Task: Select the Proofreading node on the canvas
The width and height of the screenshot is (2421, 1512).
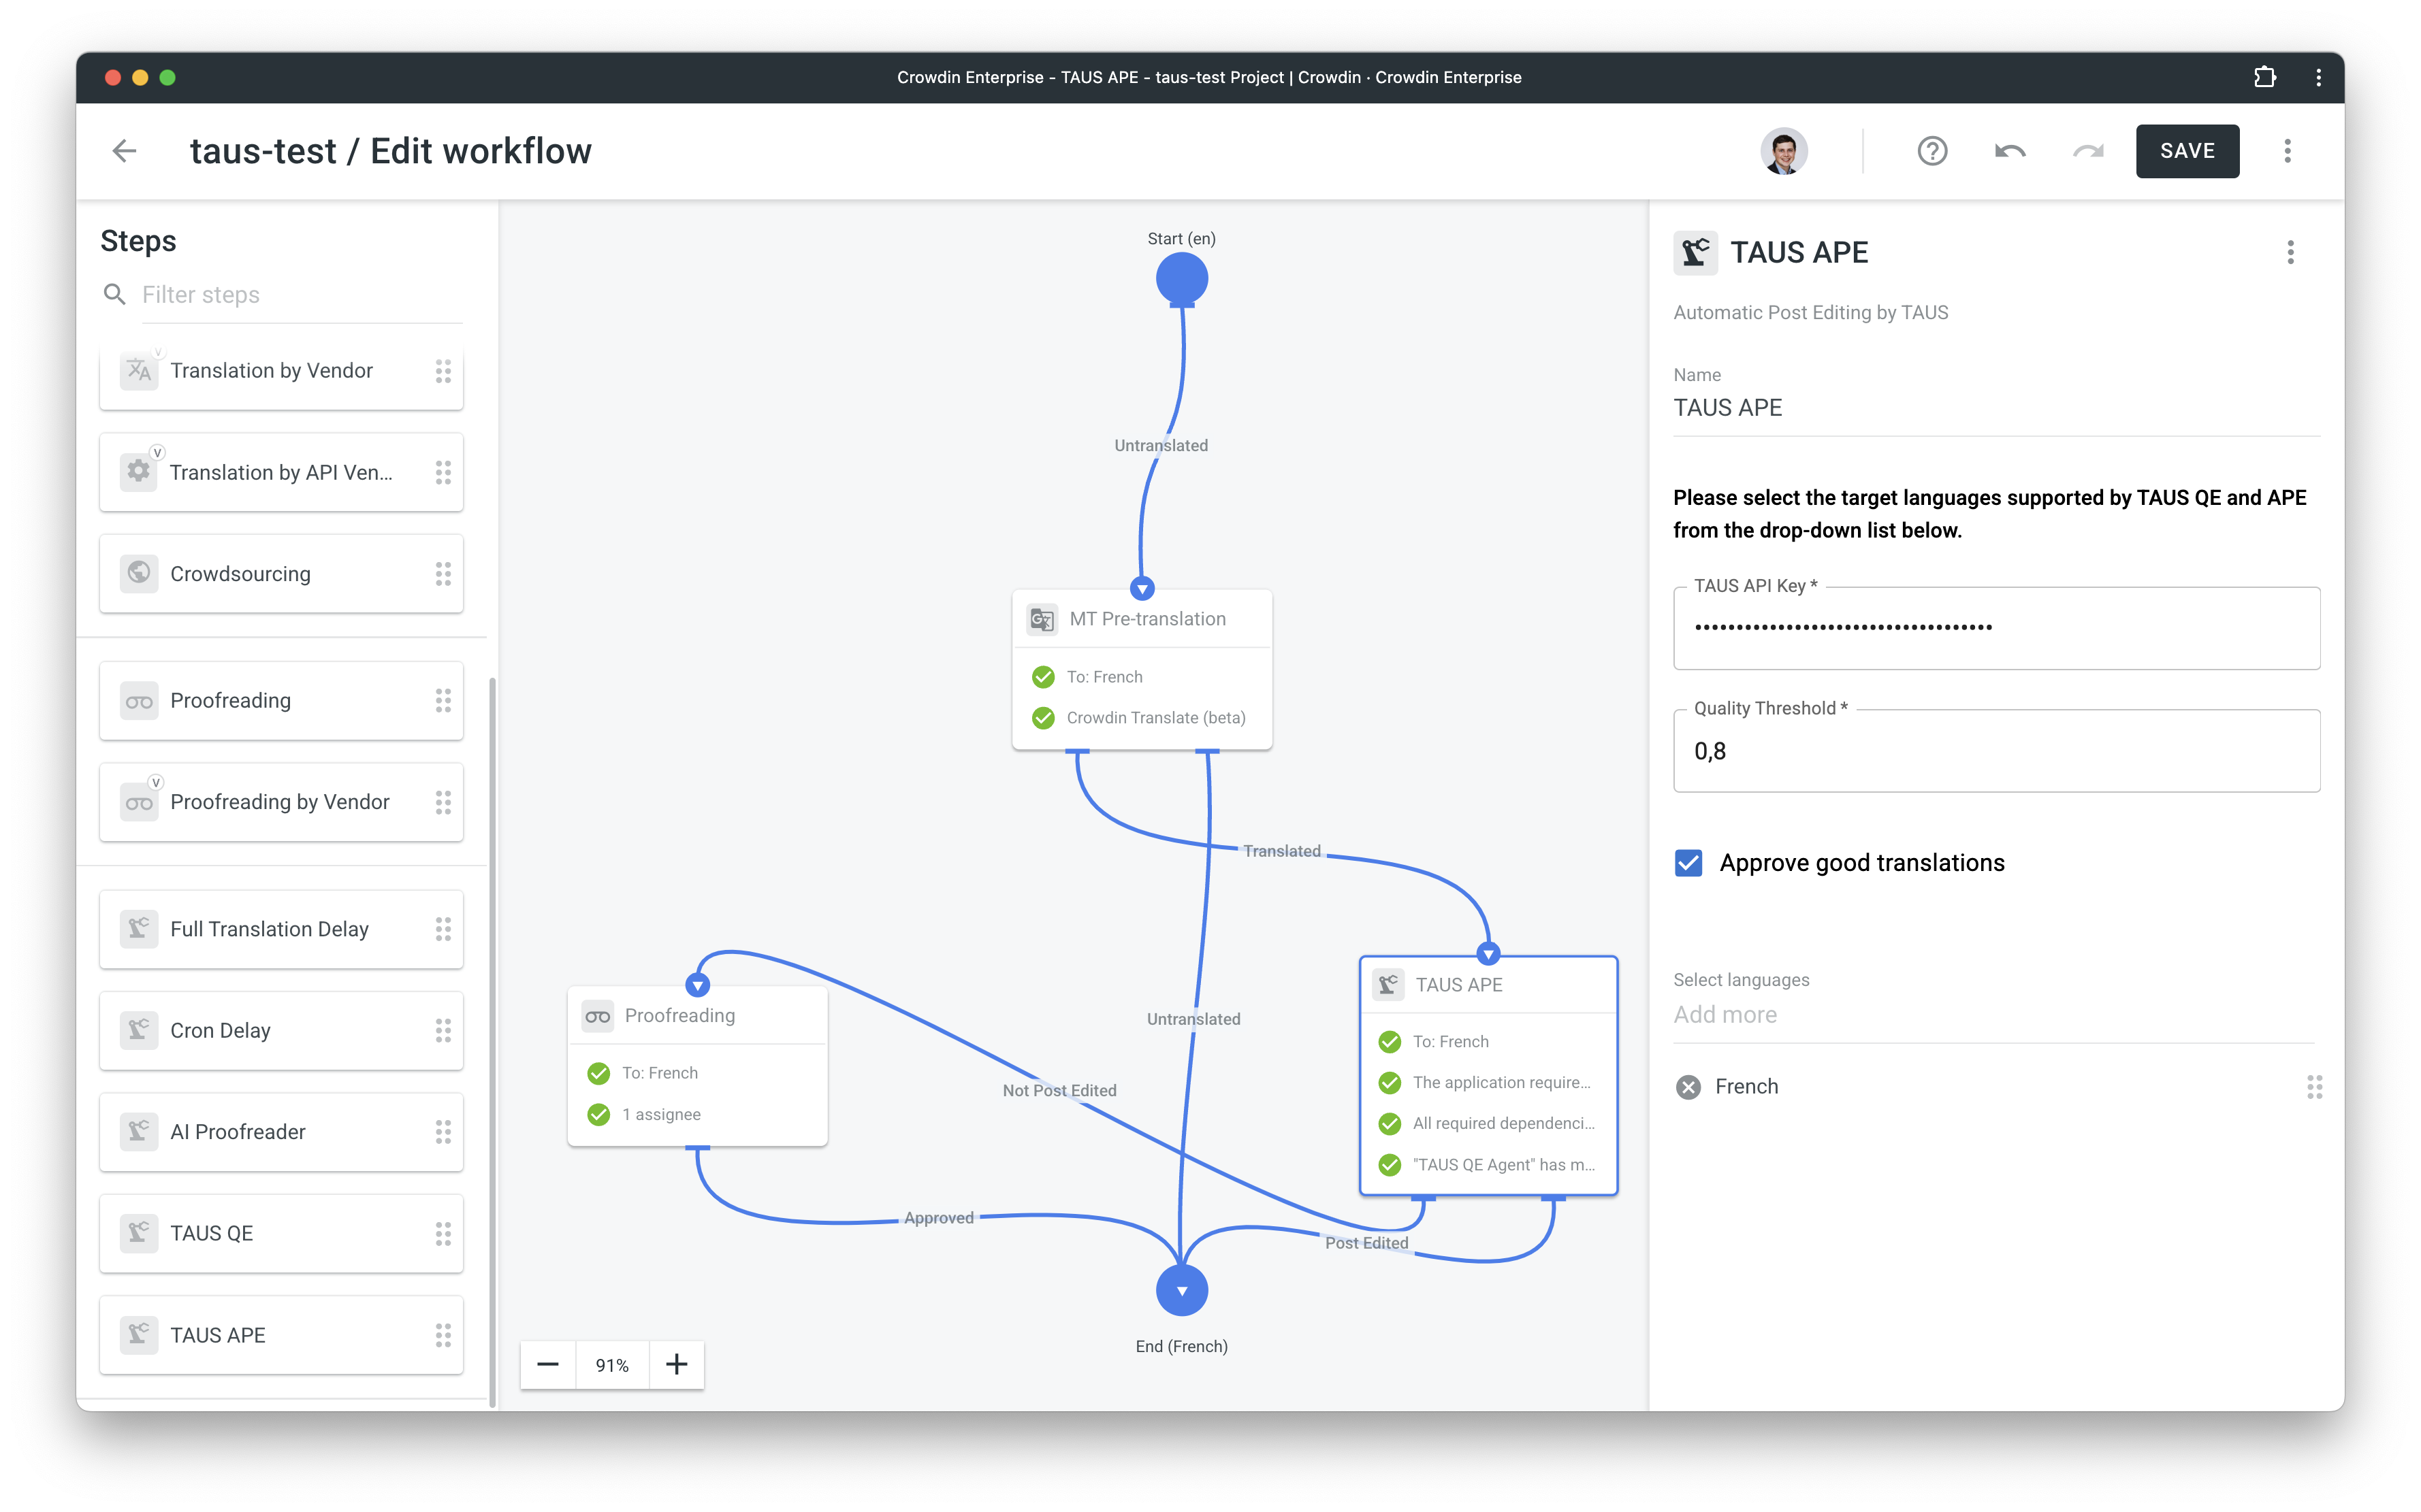Action: point(697,1066)
